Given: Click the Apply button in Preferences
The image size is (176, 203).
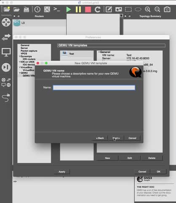Looking at the screenshot, I should [62, 172].
